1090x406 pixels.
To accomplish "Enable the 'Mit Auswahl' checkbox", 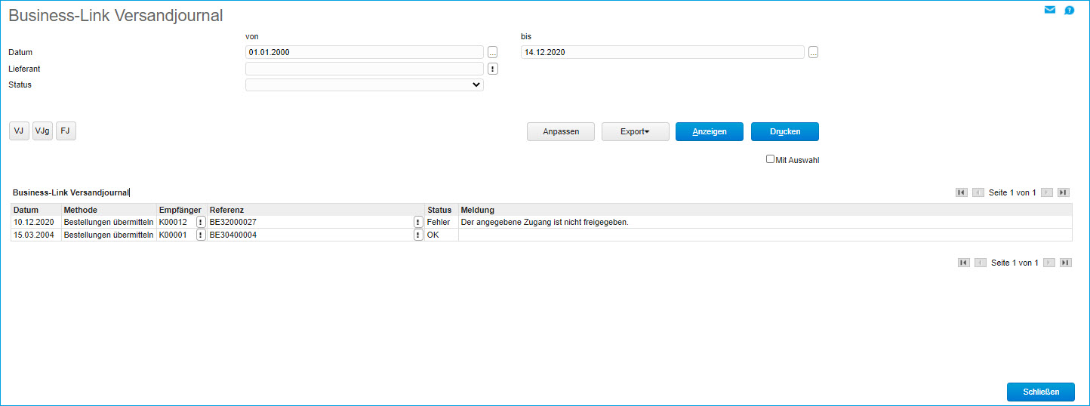I will [770, 159].
